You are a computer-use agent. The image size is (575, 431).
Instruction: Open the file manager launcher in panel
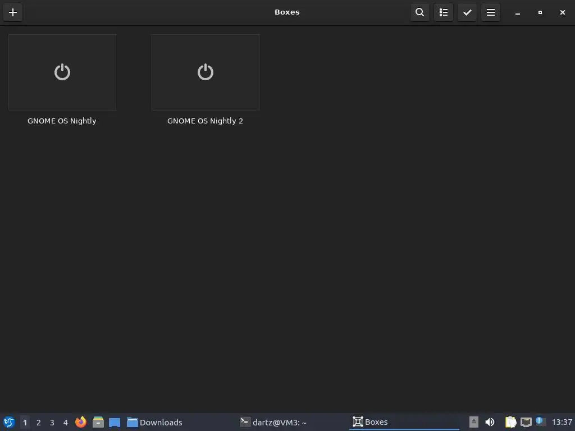pyautogui.click(x=98, y=422)
